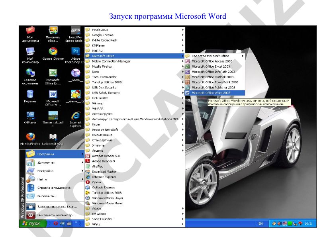
Task: Launch Windows Movie Maker from programs
Action: click(x=135, y=203)
